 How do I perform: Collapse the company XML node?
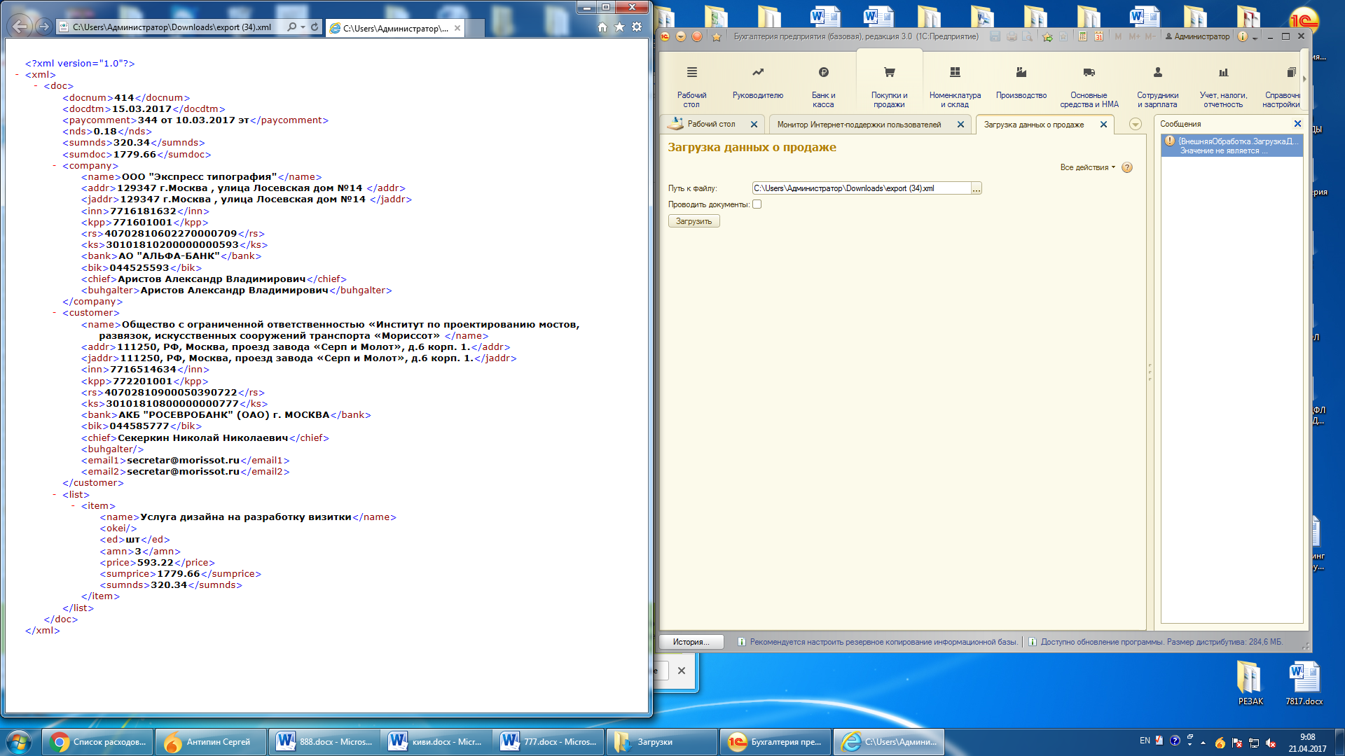54,166
